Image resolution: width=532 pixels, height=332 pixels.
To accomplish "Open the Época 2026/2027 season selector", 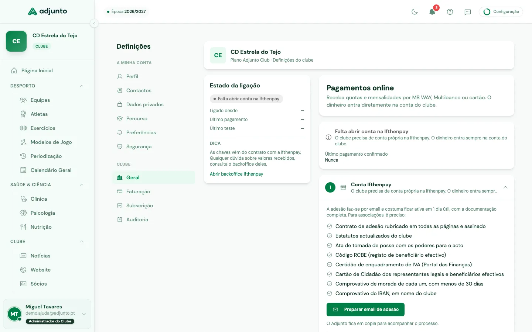I will pyautogui.click(x=126, y=11).
